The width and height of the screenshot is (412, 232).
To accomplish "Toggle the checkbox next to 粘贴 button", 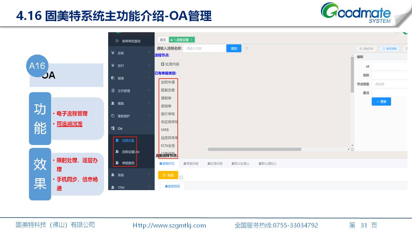I will click(x=181, y=178).
